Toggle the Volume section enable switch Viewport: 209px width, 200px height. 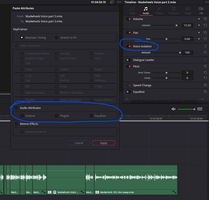coord(129,19)
